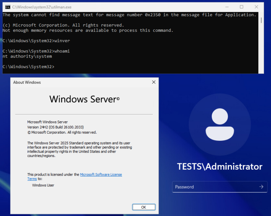This screenshot has width=271, height=216.
Task: Click the About Windows title bar
Action: (71, 82)
